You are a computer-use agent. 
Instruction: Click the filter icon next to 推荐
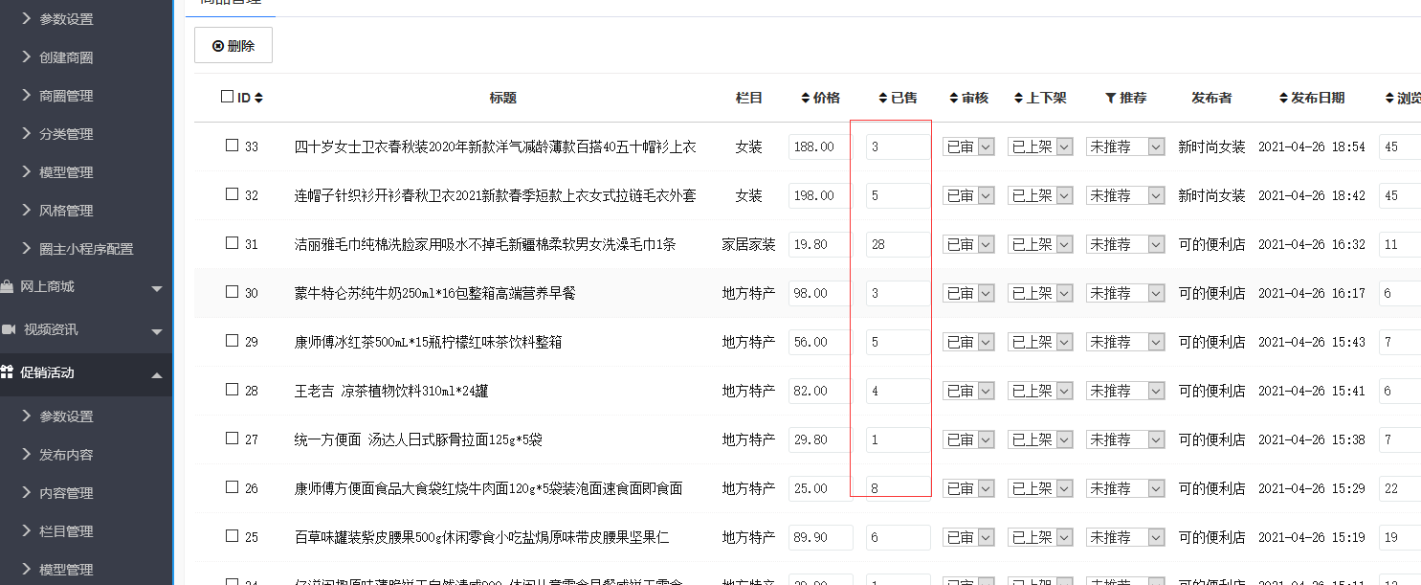coord(1110,98)
